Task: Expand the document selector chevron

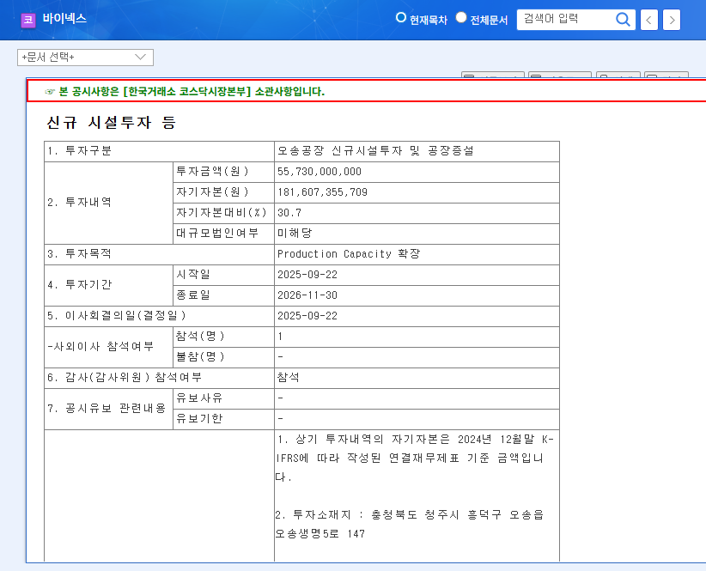Action: [x=142, y=58]
